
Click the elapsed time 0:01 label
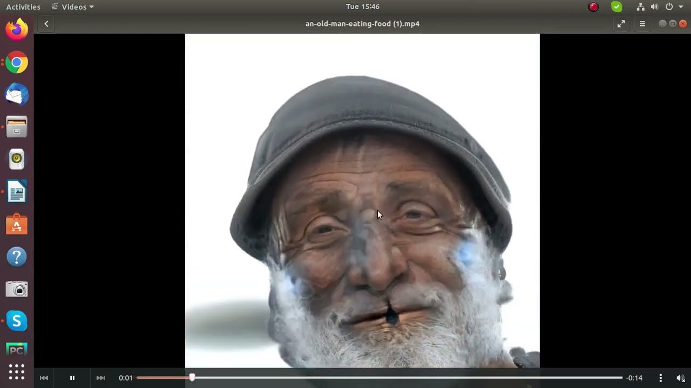pos(126,378)
